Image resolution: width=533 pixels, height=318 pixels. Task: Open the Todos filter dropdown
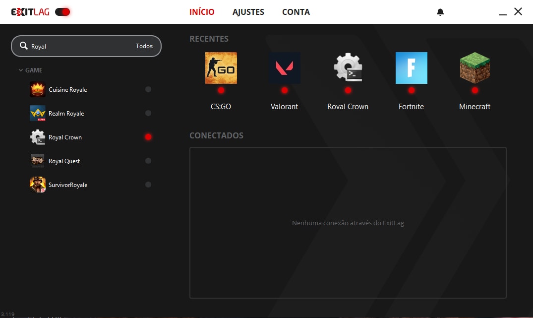point(144,46)
